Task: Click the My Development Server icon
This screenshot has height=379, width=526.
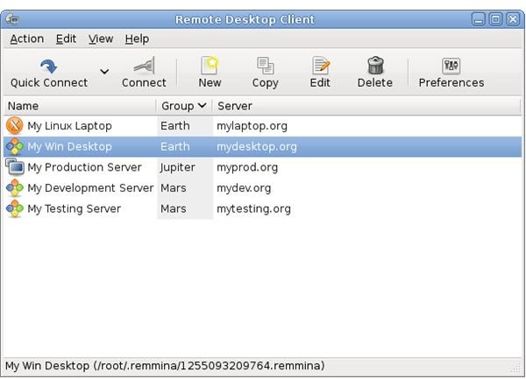Action: (14, 188)
